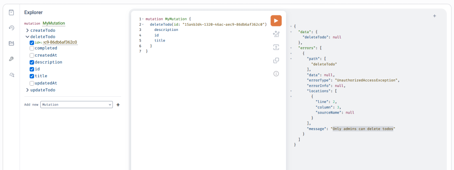
Task: Uncheck the title field checkbox
Action: pos(32,76)
